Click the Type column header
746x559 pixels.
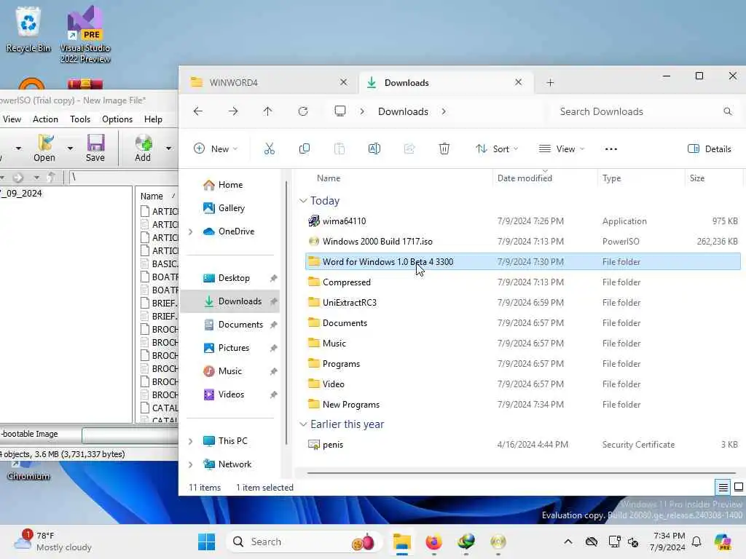[640, 178]
